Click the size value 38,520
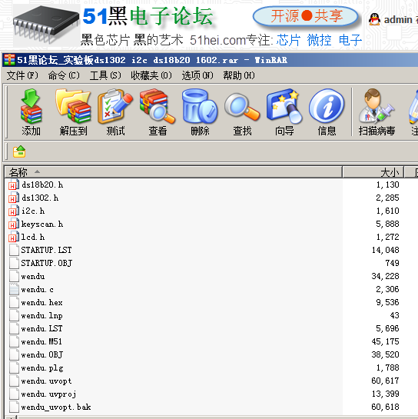The height and width of the screenshot is (419, 418). tap(386, 355)
